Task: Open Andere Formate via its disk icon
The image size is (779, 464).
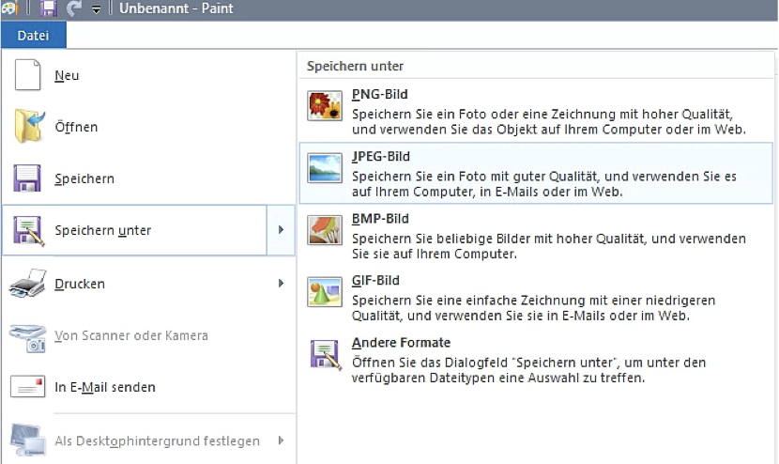Action: (x=325, y=354)
